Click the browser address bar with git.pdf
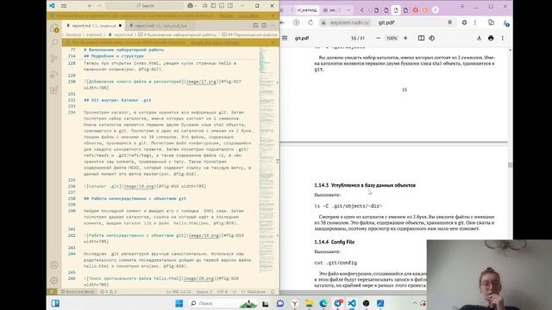 pos(387,22)
